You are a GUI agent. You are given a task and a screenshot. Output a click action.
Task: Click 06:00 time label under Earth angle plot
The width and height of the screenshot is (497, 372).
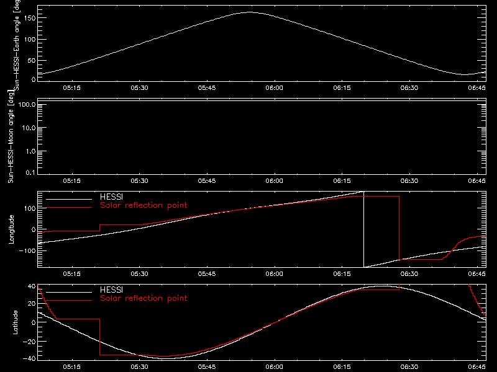point(274,88)
